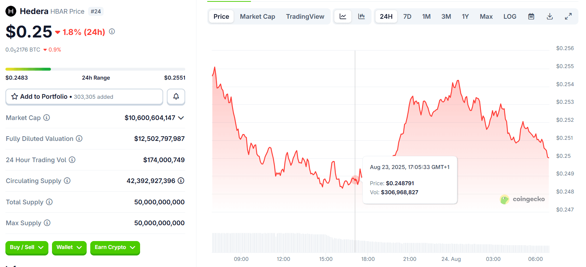This screenshot has width=586, height=267.
Task: Open 24 Hour Trading Vol info icon
Action: pyautogui.click(x=72, y=160)
